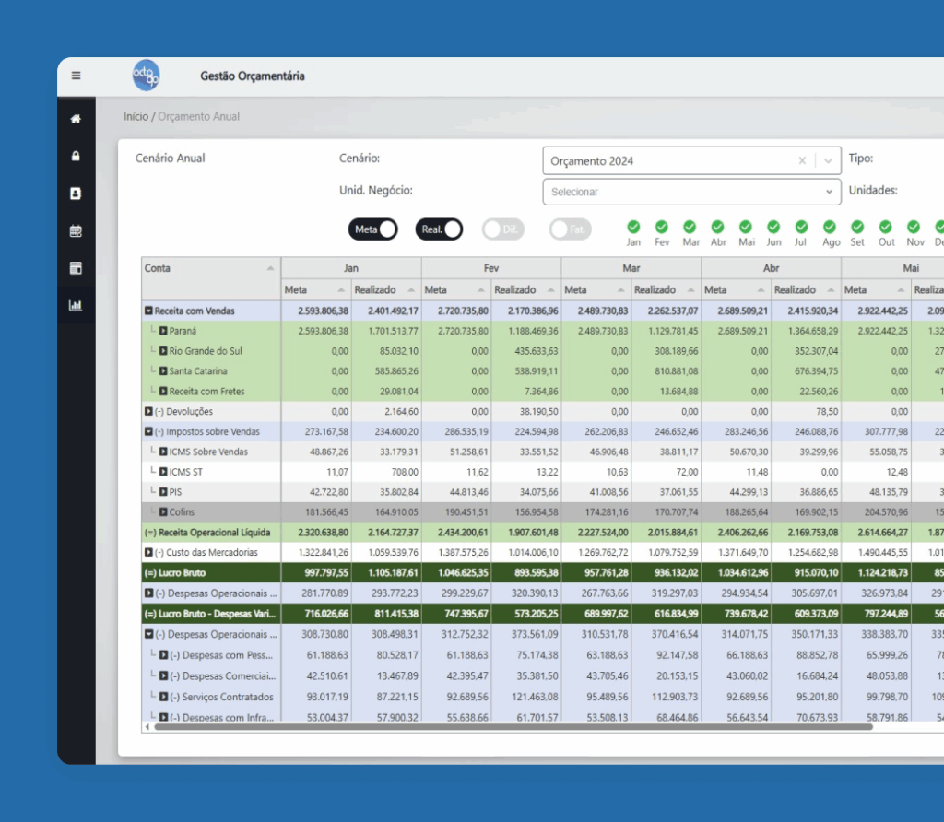This screenshot has height=822, width=944.
Task: Clear the Orçamento 2024 selection with X
Action: [x=802, y=161]
